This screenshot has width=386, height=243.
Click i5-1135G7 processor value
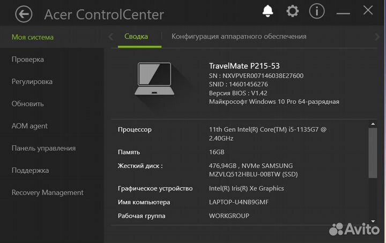(x=268, y=134)
